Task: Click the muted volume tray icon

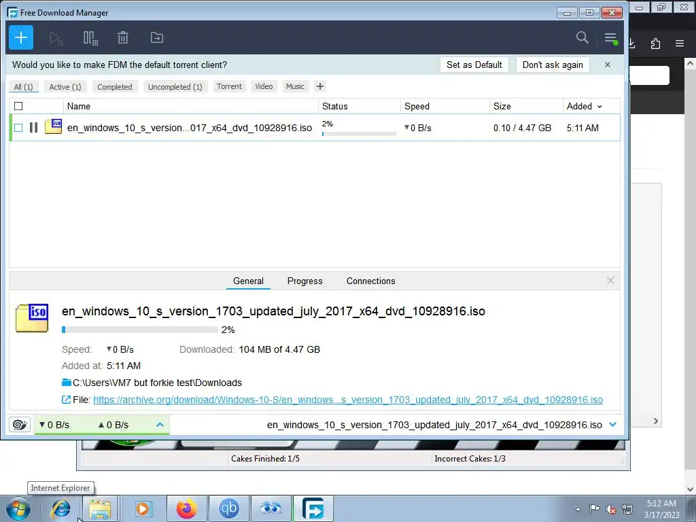Action: click(x=611, y=510)
